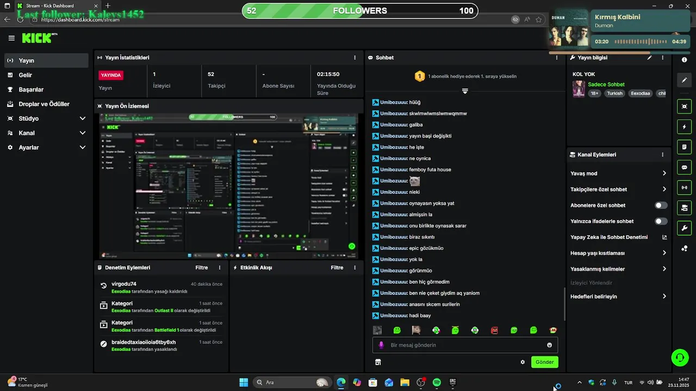
Task: Select the first gray image emote
Action: pyautogui.click(x=377, y=330)
